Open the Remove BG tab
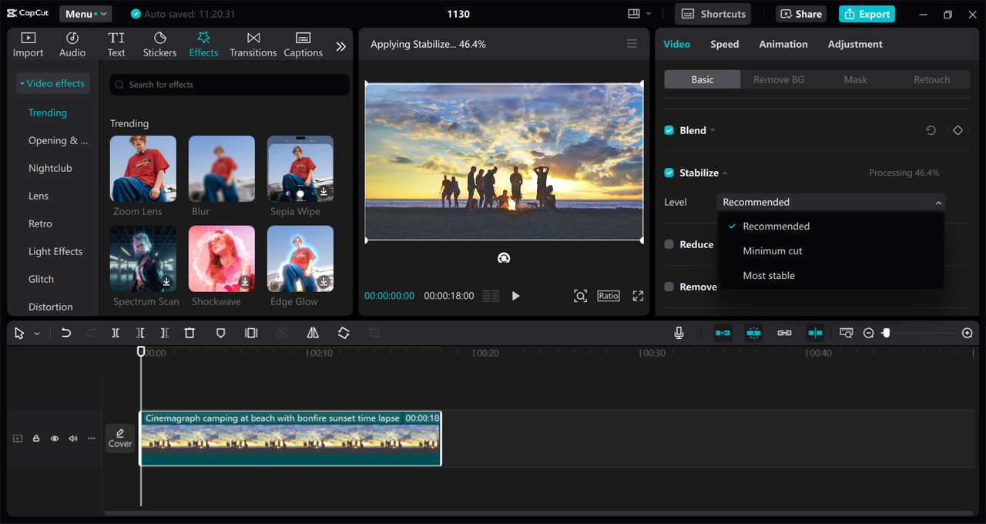 tap(778, 80)
